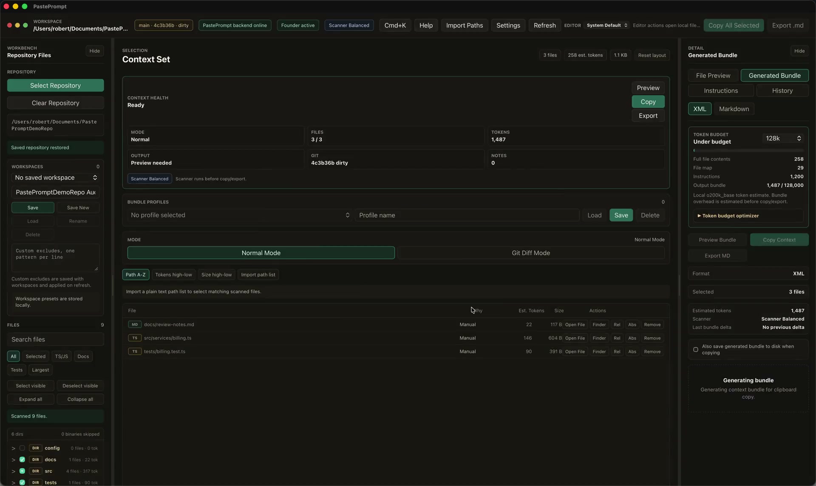Switch to Normal Mode
The width and height of the screenshot is (816, 486).
click(261, 253)
